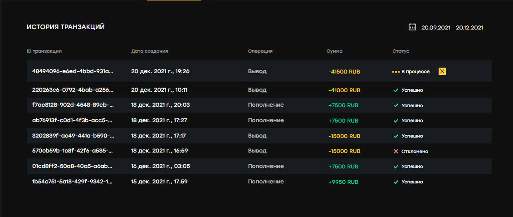Open transaction 570cb59b-1c8f-42f6-a535 row
The height and width of the screenshot is (217, 513).
[73, 151]
